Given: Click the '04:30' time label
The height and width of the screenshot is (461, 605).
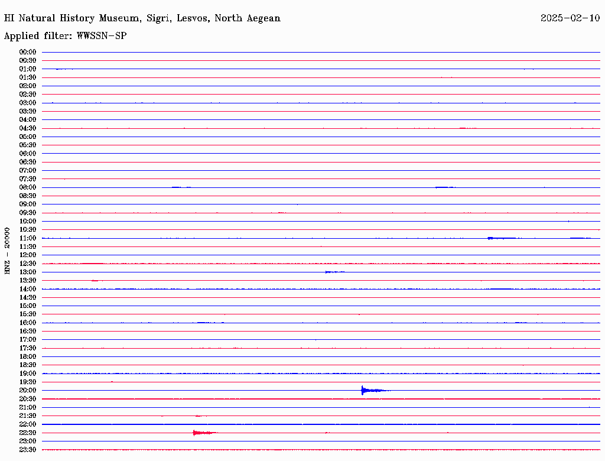Looking at the screenshot, I should [28, 128].
